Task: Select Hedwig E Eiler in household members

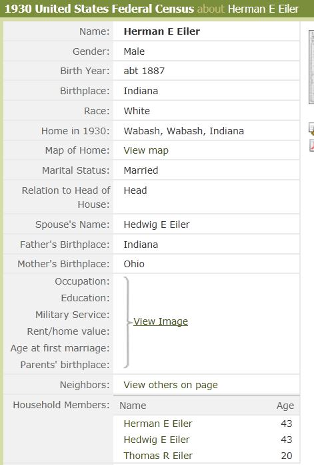Action: click(x=157, y=440)
